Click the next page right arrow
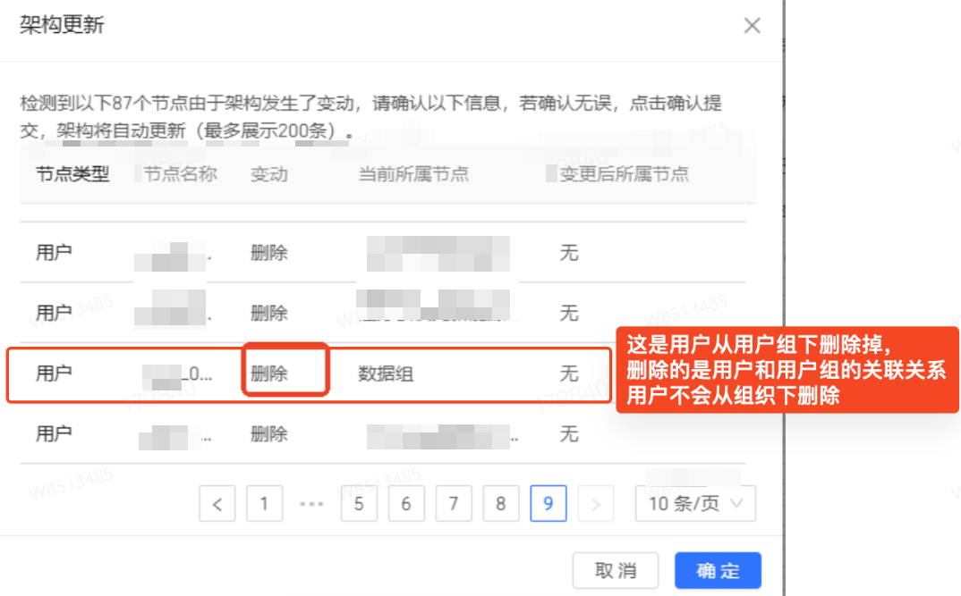 coord(596,504)
